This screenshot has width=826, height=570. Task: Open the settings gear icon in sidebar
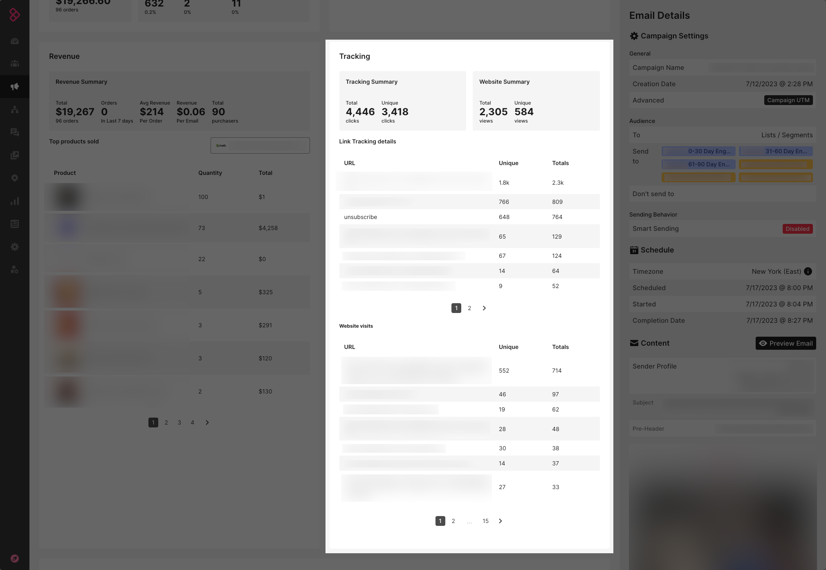15,247
